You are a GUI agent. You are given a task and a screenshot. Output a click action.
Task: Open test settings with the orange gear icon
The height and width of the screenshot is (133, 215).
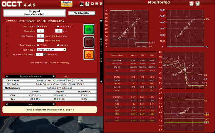(89, 54)
